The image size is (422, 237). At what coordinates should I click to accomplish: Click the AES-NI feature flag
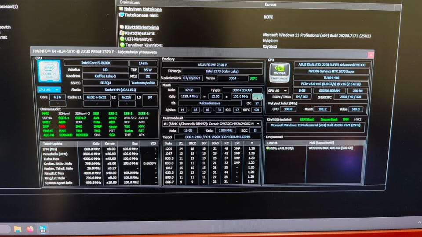(48, 135)
